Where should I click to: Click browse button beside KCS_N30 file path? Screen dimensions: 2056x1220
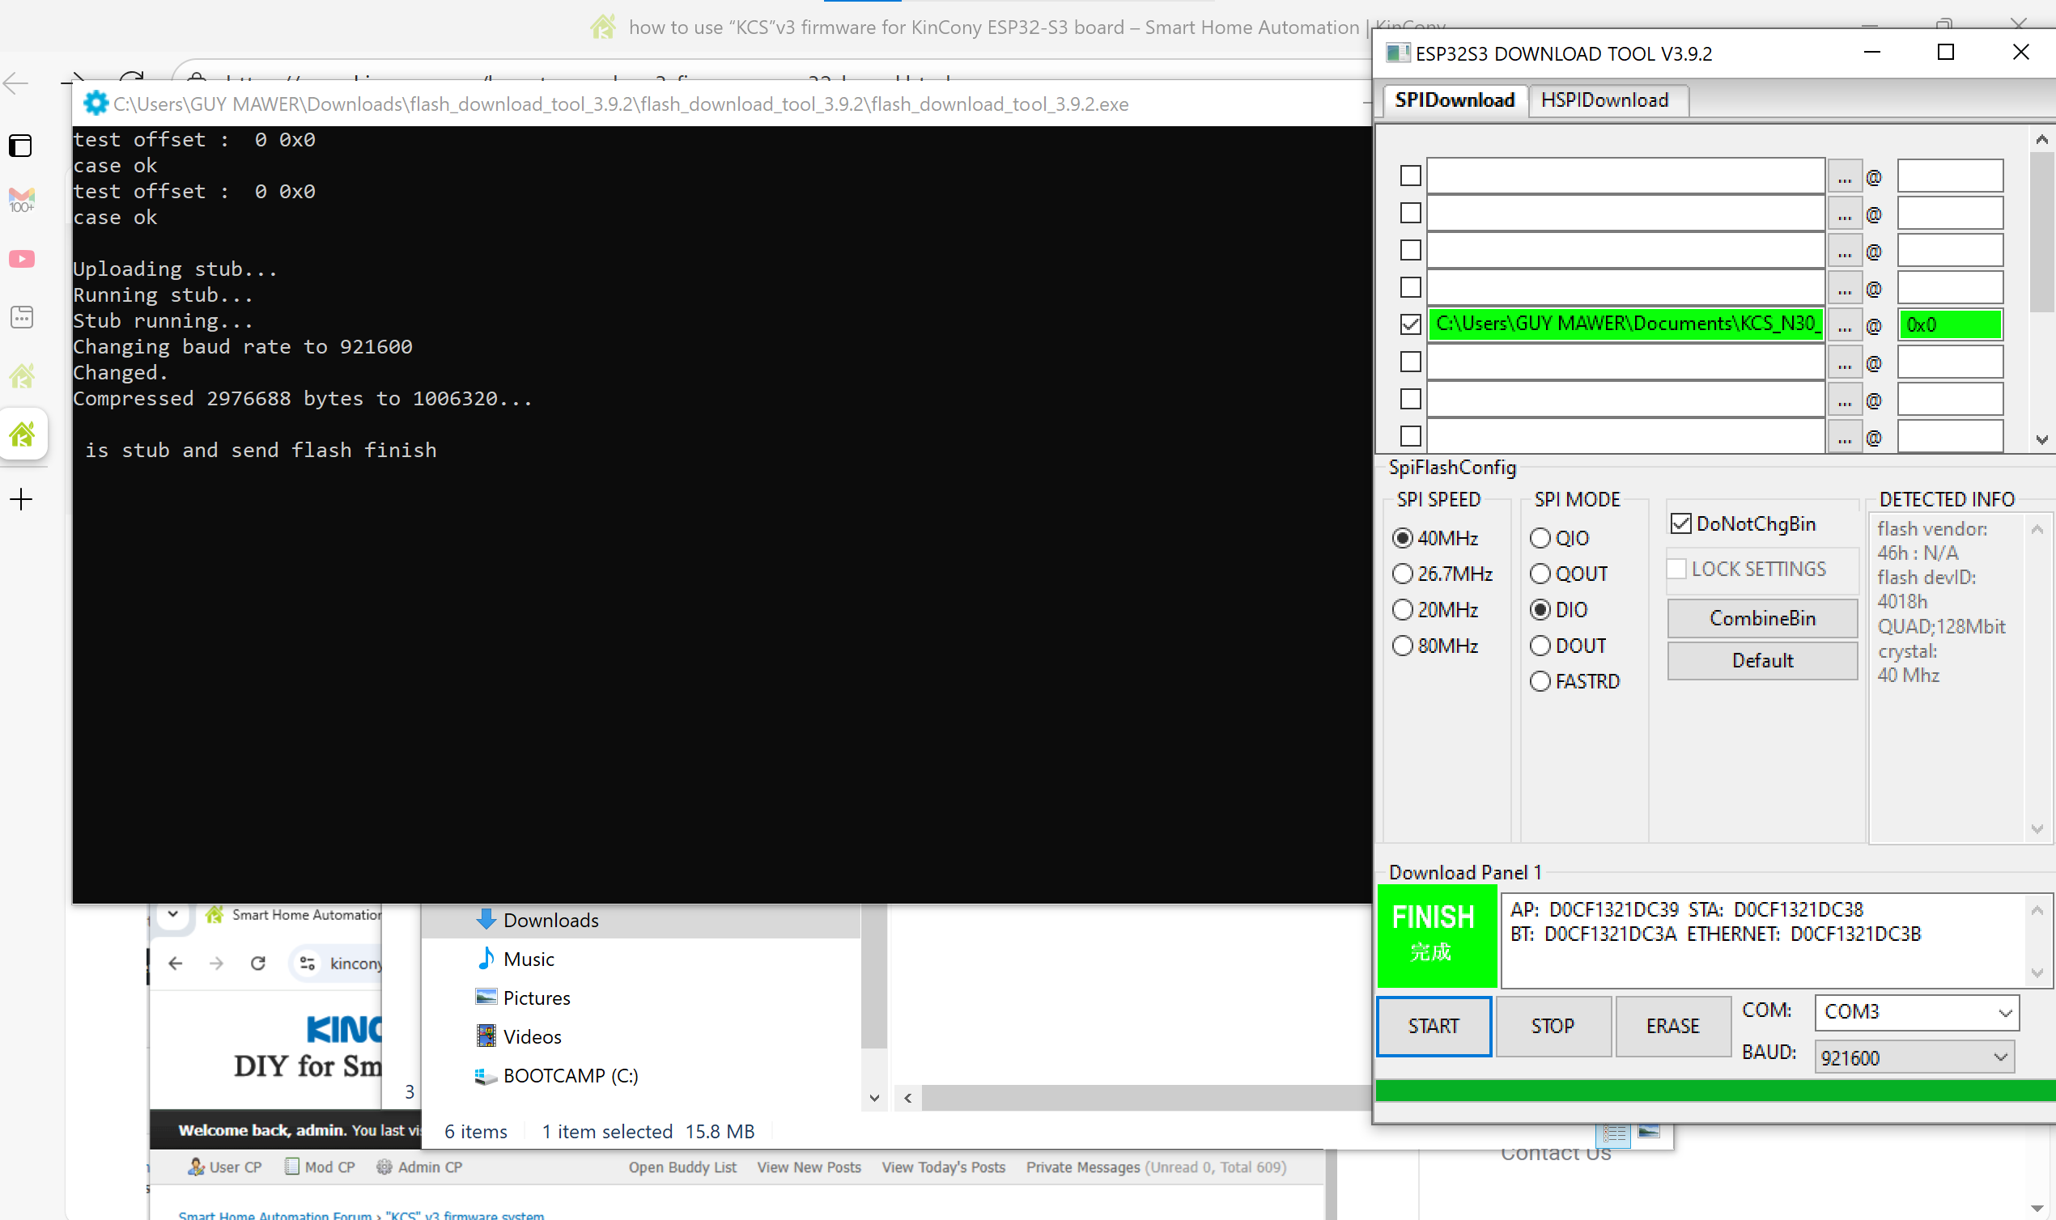tap(1844, 324)
